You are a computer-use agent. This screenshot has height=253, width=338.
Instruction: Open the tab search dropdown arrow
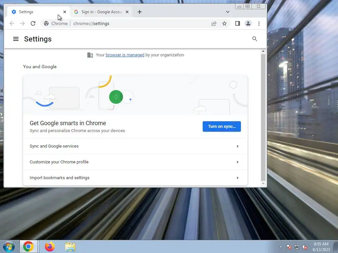point(228,12)
